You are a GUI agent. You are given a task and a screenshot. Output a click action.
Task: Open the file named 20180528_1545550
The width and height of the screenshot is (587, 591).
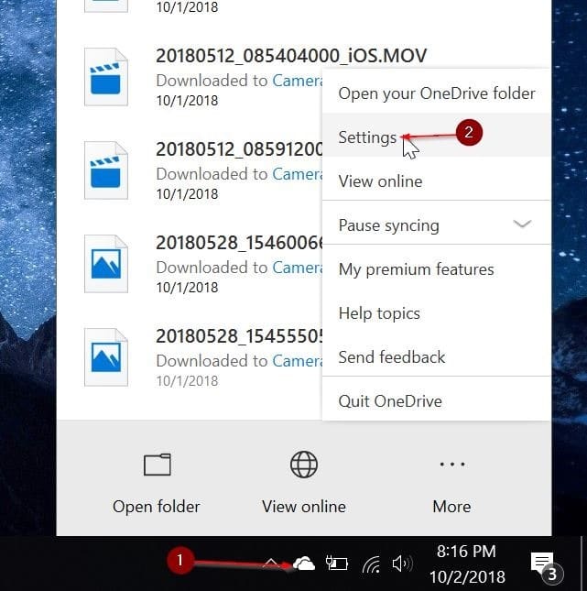pos(239,336)
